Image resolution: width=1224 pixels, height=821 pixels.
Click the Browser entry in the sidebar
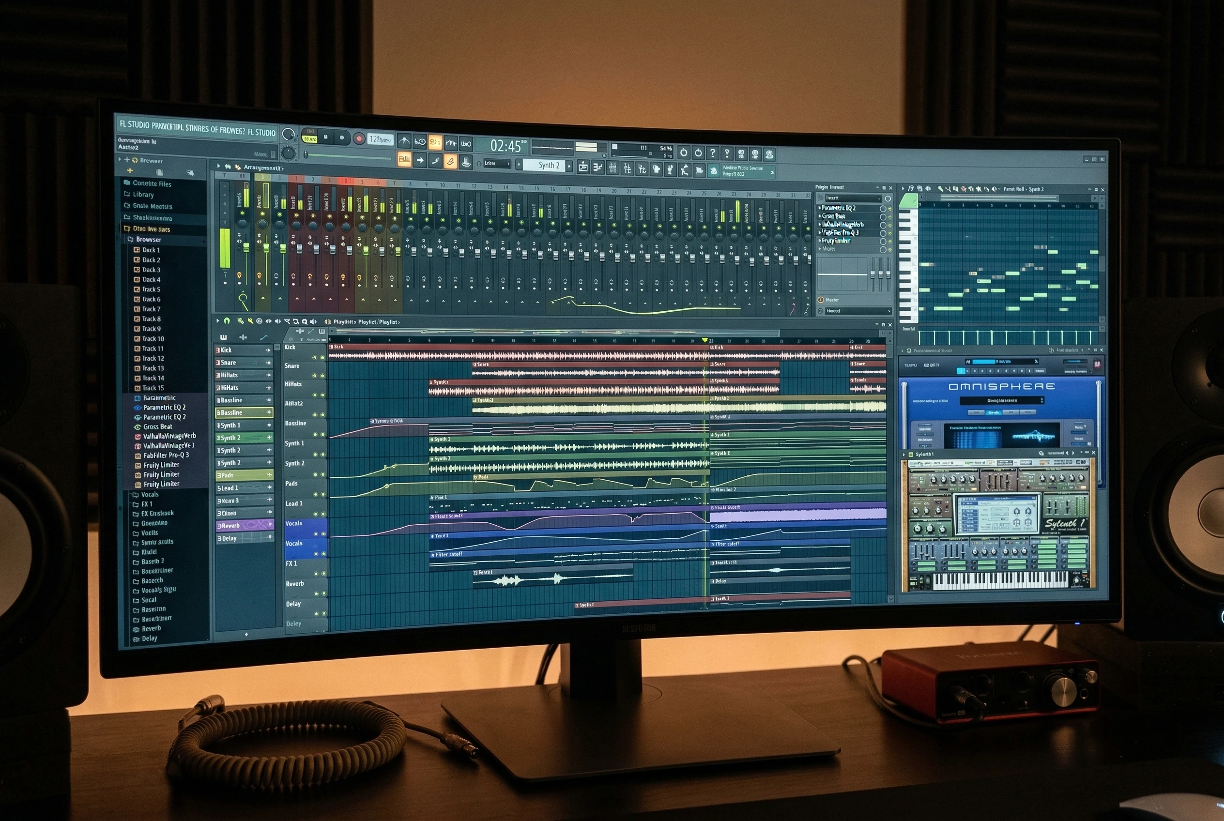point(149,239)
